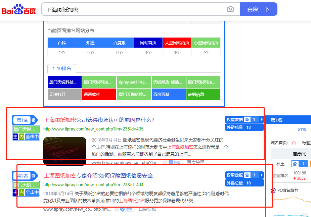Click the 7个 count under 小型网站内页
311x217 pixels.
[206, 52]
